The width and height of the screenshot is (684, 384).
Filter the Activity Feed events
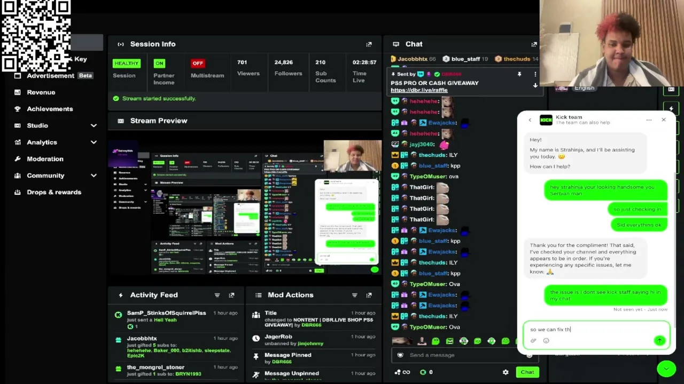217,295
